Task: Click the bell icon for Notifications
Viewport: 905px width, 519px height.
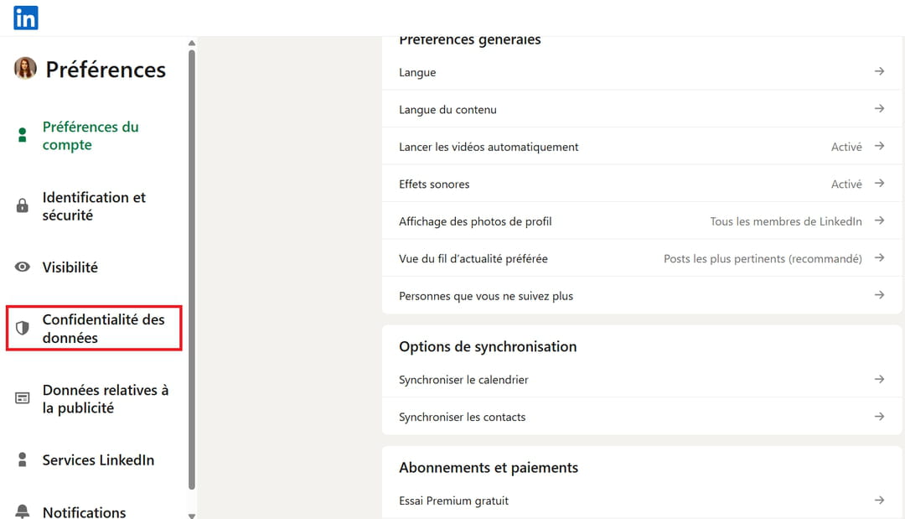Action: [x=23, y=511]
